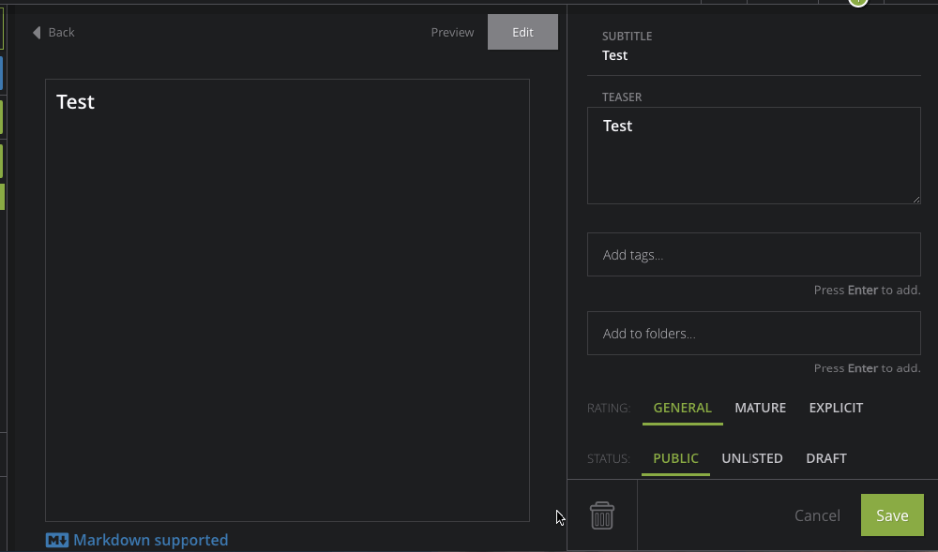Screen dimensions: 938x552
Task: Choose the Explicit rating option
Action: (x=836, y=408)
